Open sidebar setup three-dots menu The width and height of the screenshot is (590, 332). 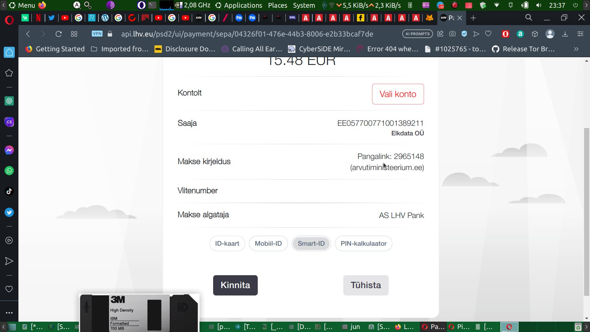click(x=9, y=313)
